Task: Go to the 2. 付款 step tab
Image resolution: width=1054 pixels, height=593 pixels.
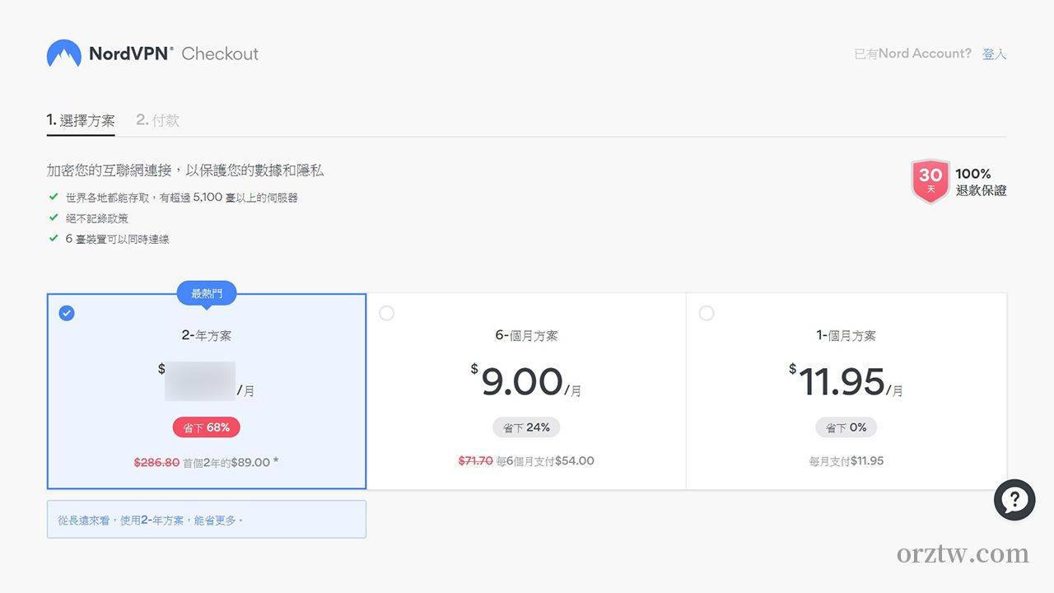Action: (x=157, y=120)
